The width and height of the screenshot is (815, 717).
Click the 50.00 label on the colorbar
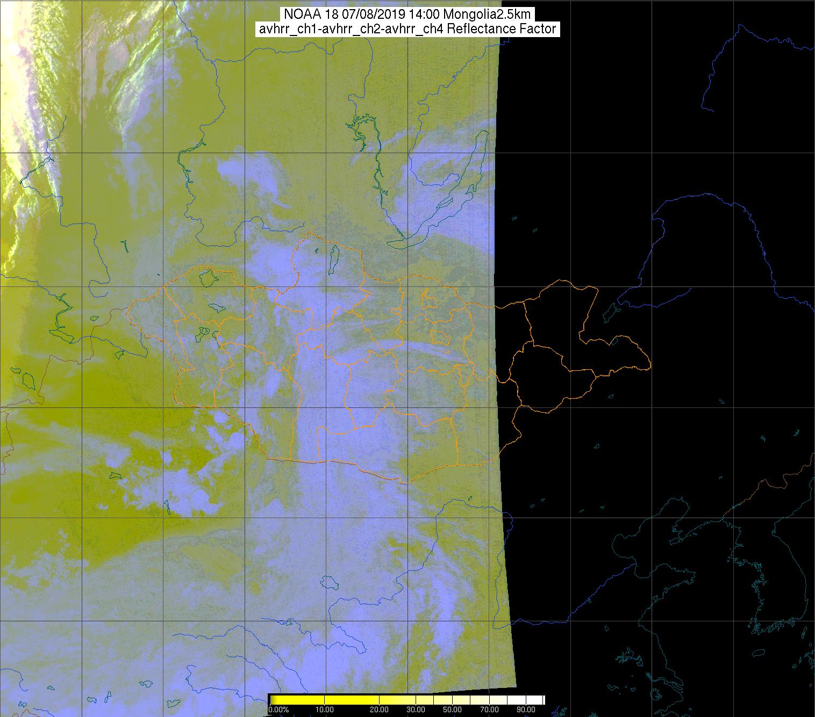tap(453, 710)
